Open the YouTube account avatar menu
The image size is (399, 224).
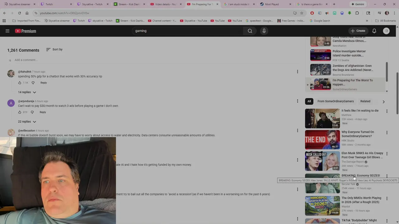click(386, 31)
